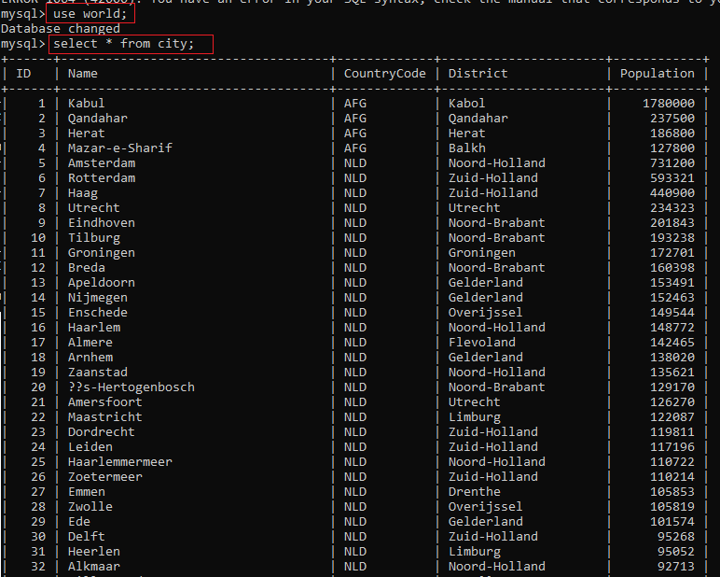This screenshot has height=577, width=720.
Task: Select the city name Zwolle
Action: [x=90, y=507]
